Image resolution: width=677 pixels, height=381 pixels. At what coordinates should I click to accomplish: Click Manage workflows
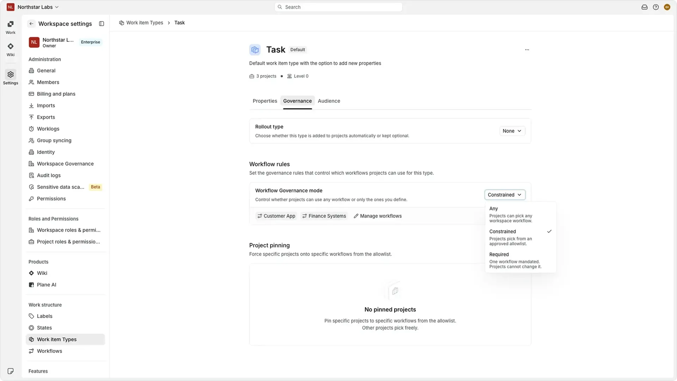378,216
